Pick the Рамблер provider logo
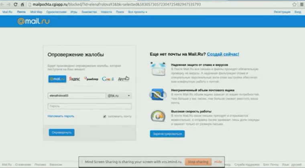305x168 pixels. 91,79
